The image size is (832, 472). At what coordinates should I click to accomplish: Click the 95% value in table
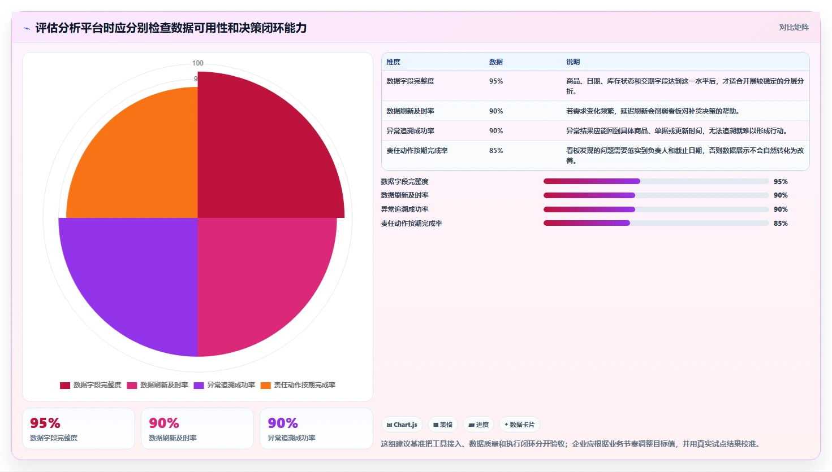click(x=496, y=81)
